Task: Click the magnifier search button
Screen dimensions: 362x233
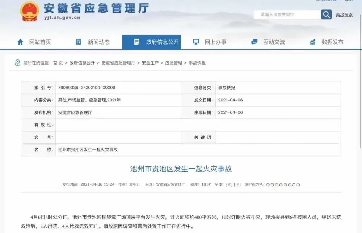Action: (326, 14)
